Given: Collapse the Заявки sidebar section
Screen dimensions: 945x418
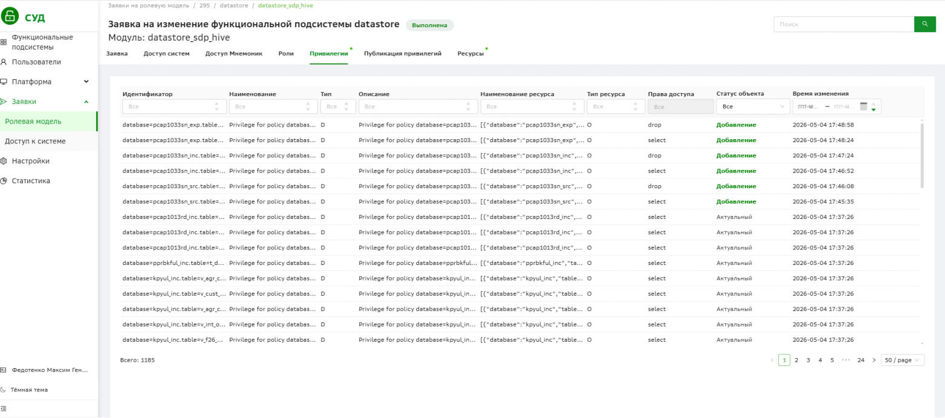Looking at the screenshot, I should pyautogui.click(x=86, y=102).
